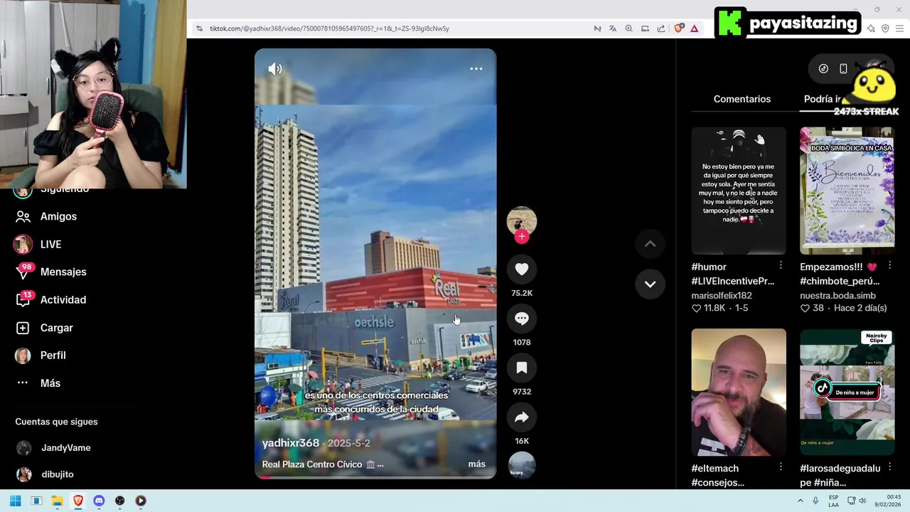Like the video with the heart icon
The image size is (910, 512).
point(522,269)
